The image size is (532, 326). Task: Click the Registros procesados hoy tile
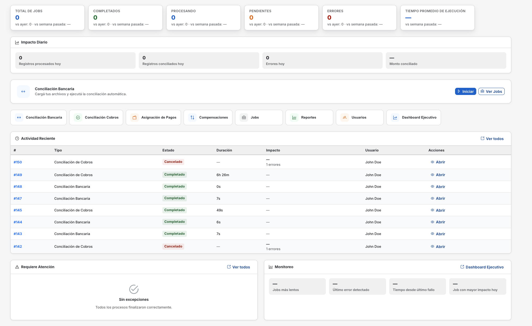click(75, 60)
